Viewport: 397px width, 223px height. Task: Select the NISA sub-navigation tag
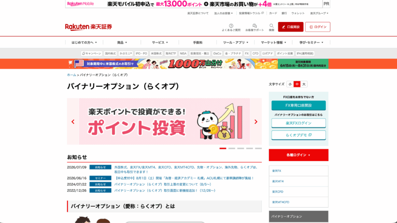tap(183, 53)
